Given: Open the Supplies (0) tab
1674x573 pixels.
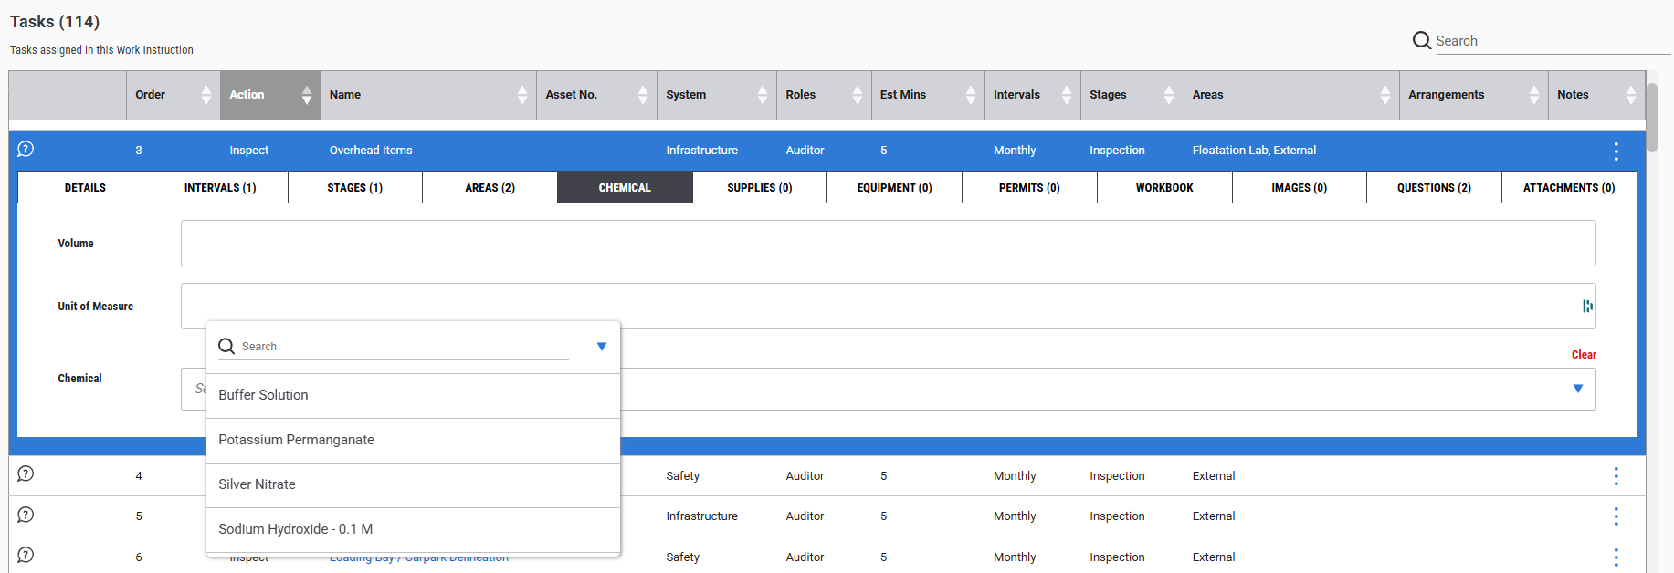Looking at the screenshot, I should pos(759,188).
